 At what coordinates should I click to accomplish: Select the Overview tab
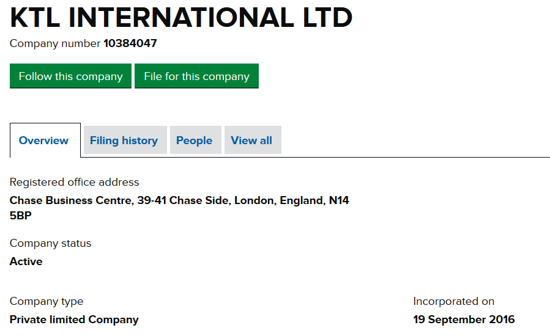point(44,141)
